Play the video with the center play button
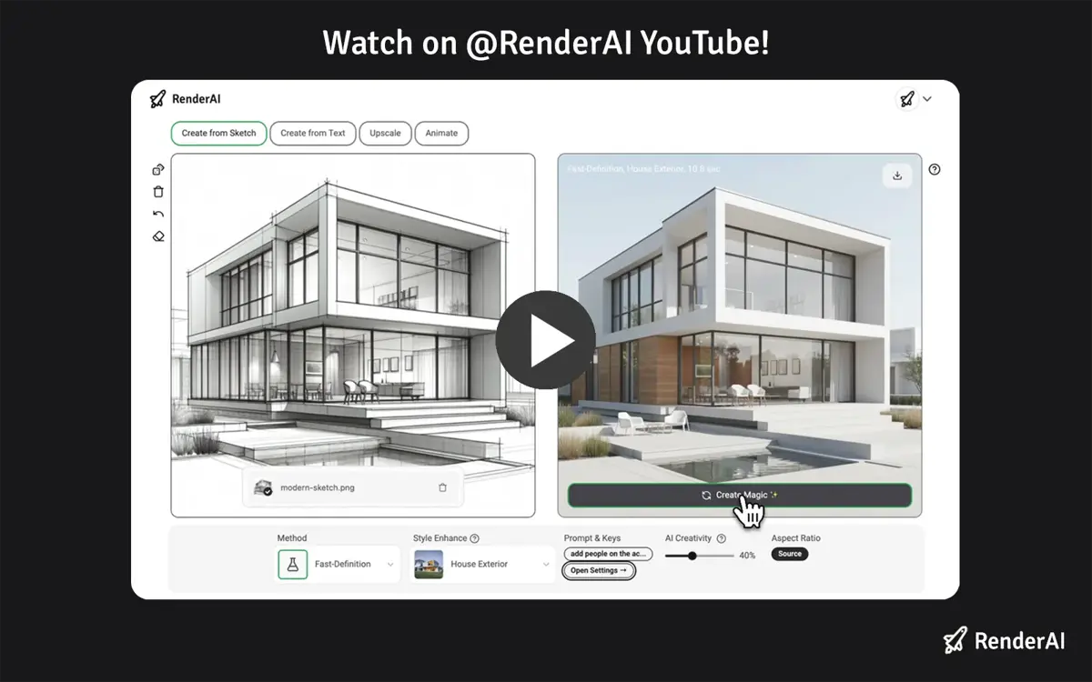1092x682 pixels. [546, 339]
